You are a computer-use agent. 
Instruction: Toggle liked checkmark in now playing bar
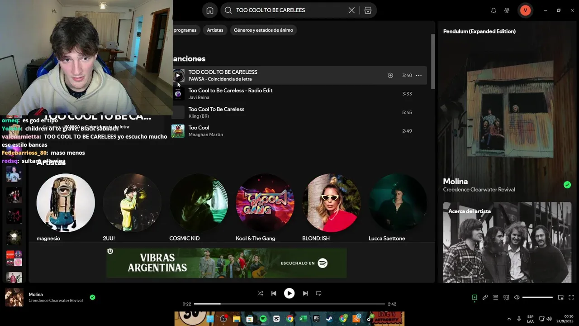pos(92,297)
